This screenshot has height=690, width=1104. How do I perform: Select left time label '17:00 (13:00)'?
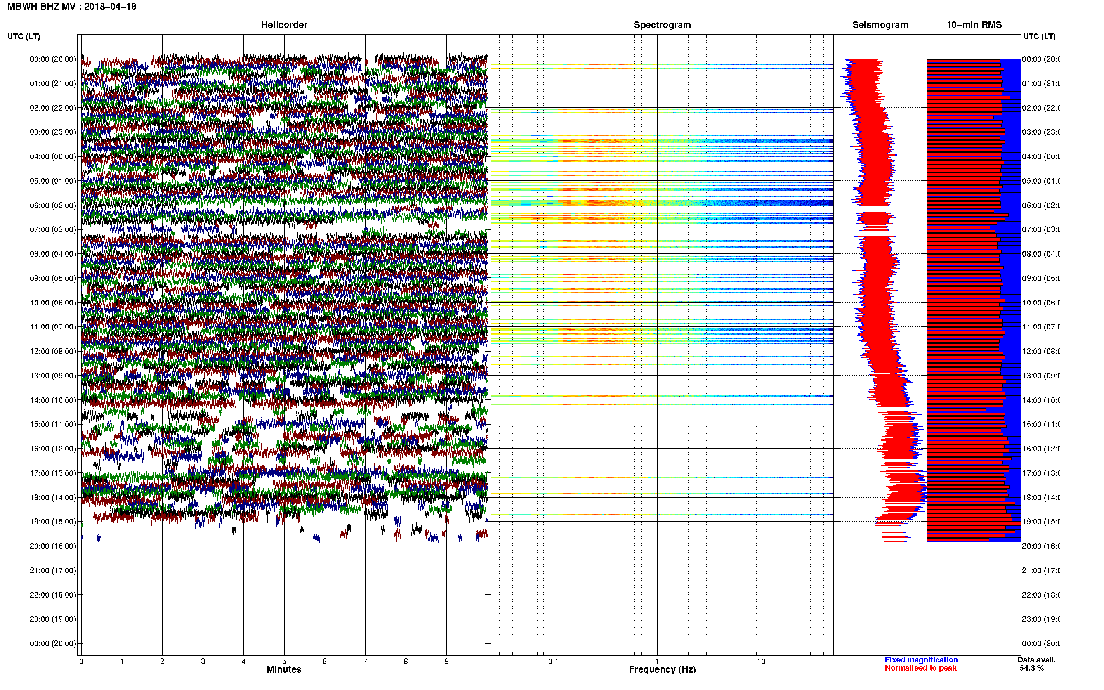coord(53,473)
